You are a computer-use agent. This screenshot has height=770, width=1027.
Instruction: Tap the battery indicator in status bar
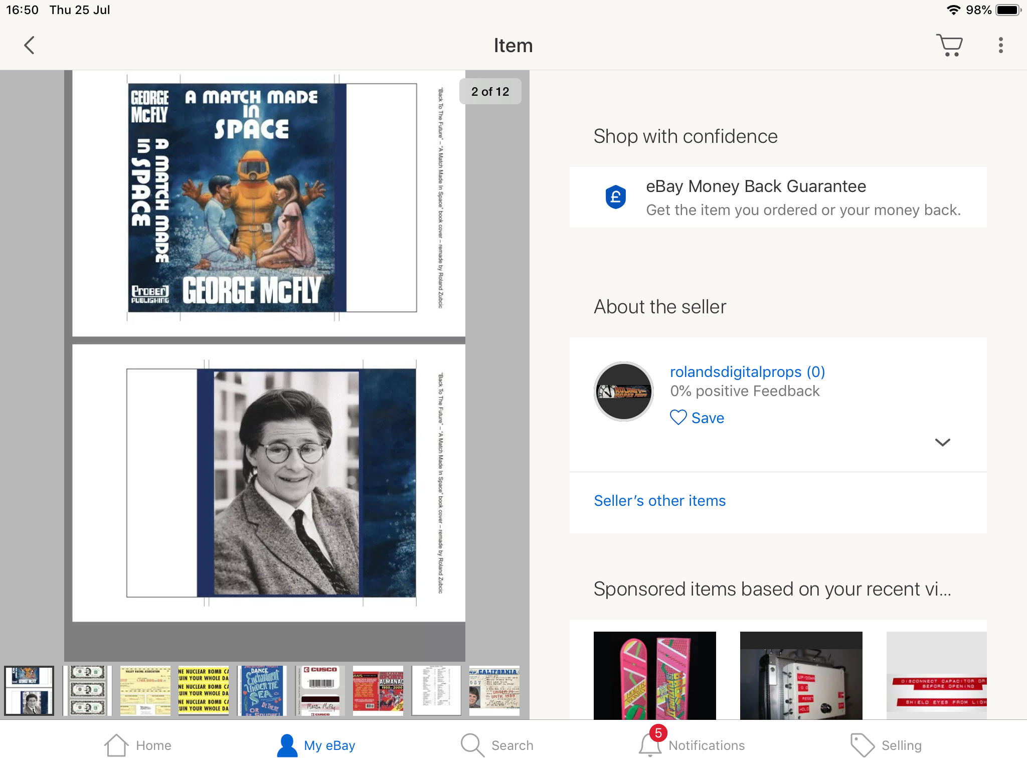(1008, 10)
